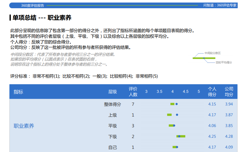Click the 评价人数 column header

tap(133, 92)
